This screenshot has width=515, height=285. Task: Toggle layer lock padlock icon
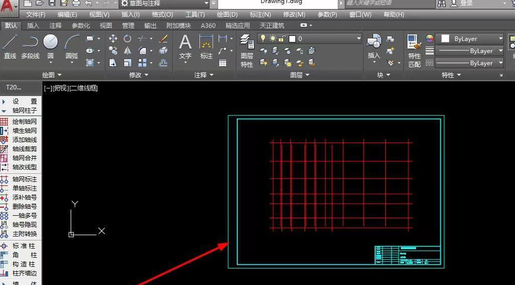click(282, 38)
